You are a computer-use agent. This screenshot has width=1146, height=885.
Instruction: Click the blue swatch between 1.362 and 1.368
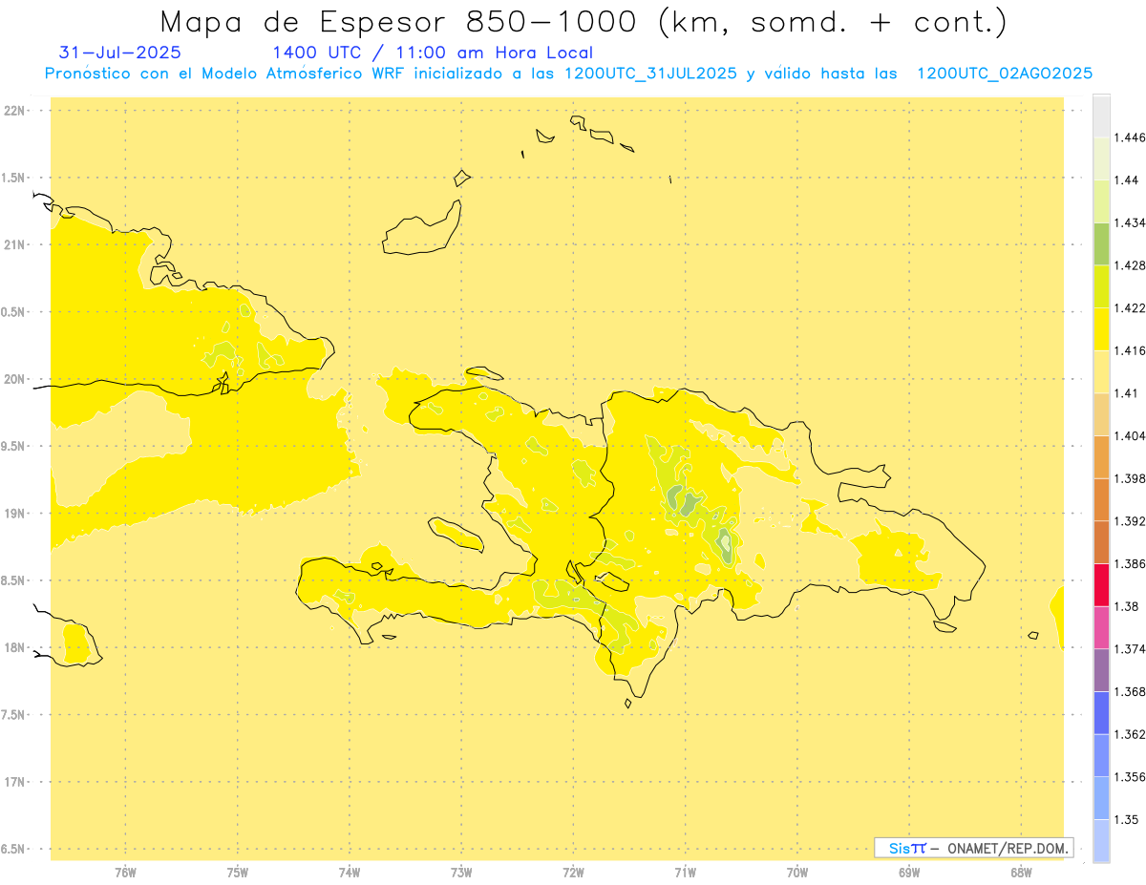coord(1101,713)
